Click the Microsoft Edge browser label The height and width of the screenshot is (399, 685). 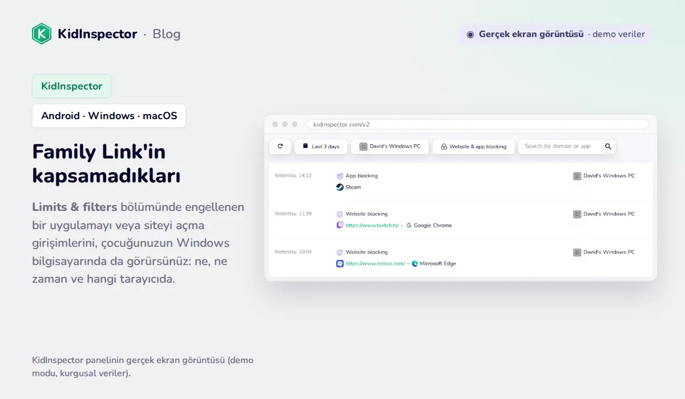tap(438, 263)
